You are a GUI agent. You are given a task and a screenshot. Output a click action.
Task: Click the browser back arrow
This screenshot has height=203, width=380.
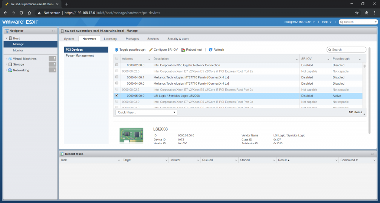(6, 13)
